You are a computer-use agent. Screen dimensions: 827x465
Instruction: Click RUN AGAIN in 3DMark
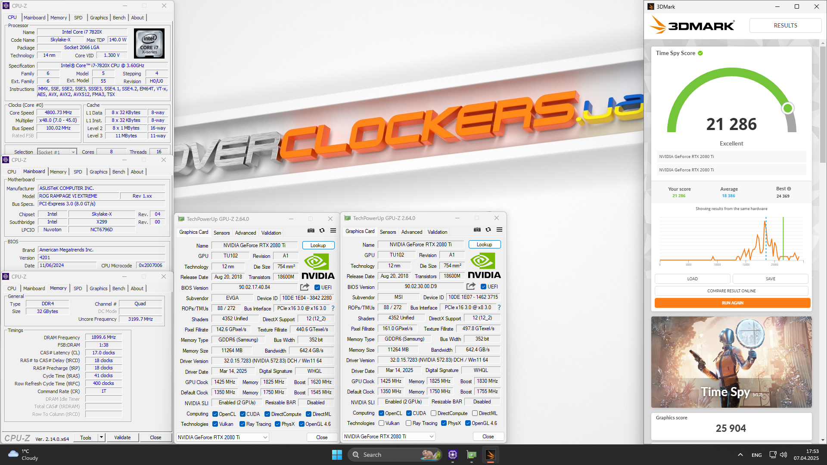(732, 303)
